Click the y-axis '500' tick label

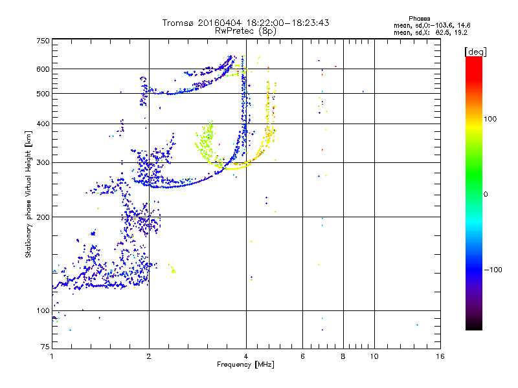(43, 94)
